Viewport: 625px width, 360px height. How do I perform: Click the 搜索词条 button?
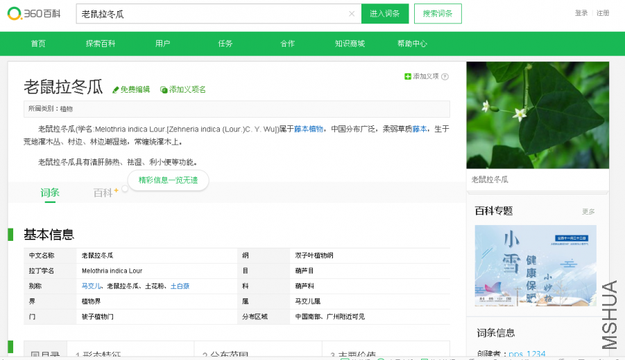tap(438, 14)
